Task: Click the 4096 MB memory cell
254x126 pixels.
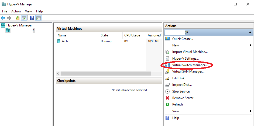Action: [x=153, y=41]
